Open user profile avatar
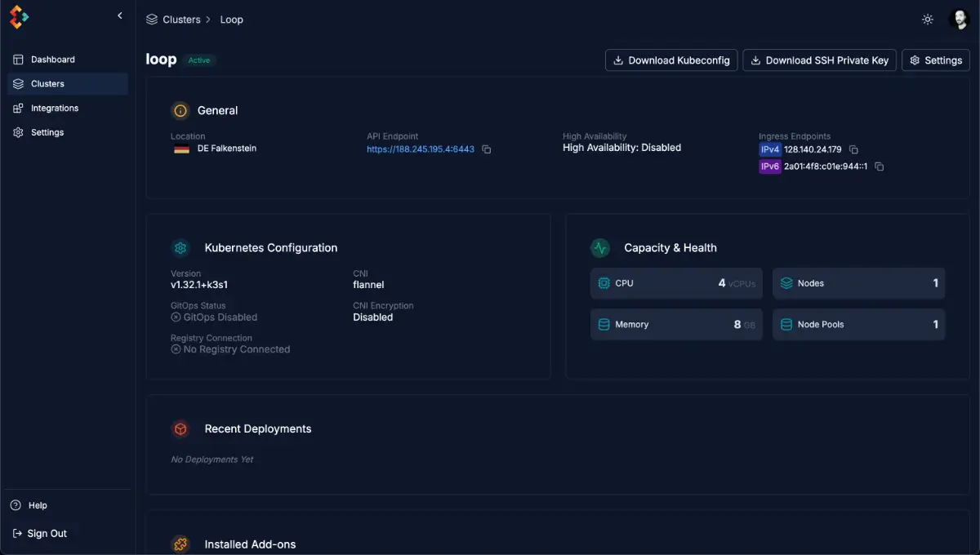Screen dimensions: 980x555 959,20
